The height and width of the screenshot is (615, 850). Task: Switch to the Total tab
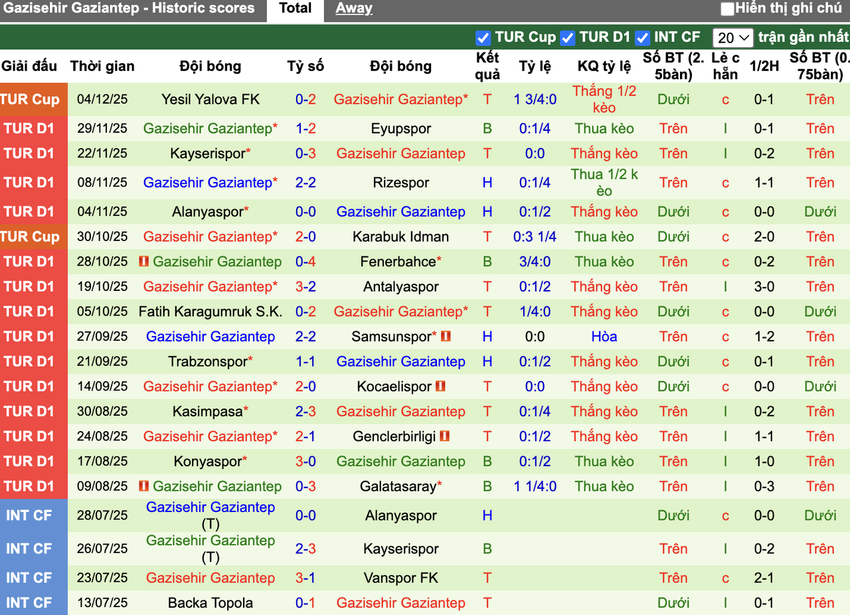click(x=295, y=9)
